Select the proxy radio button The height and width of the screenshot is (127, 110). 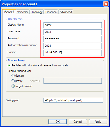(13, 81)
